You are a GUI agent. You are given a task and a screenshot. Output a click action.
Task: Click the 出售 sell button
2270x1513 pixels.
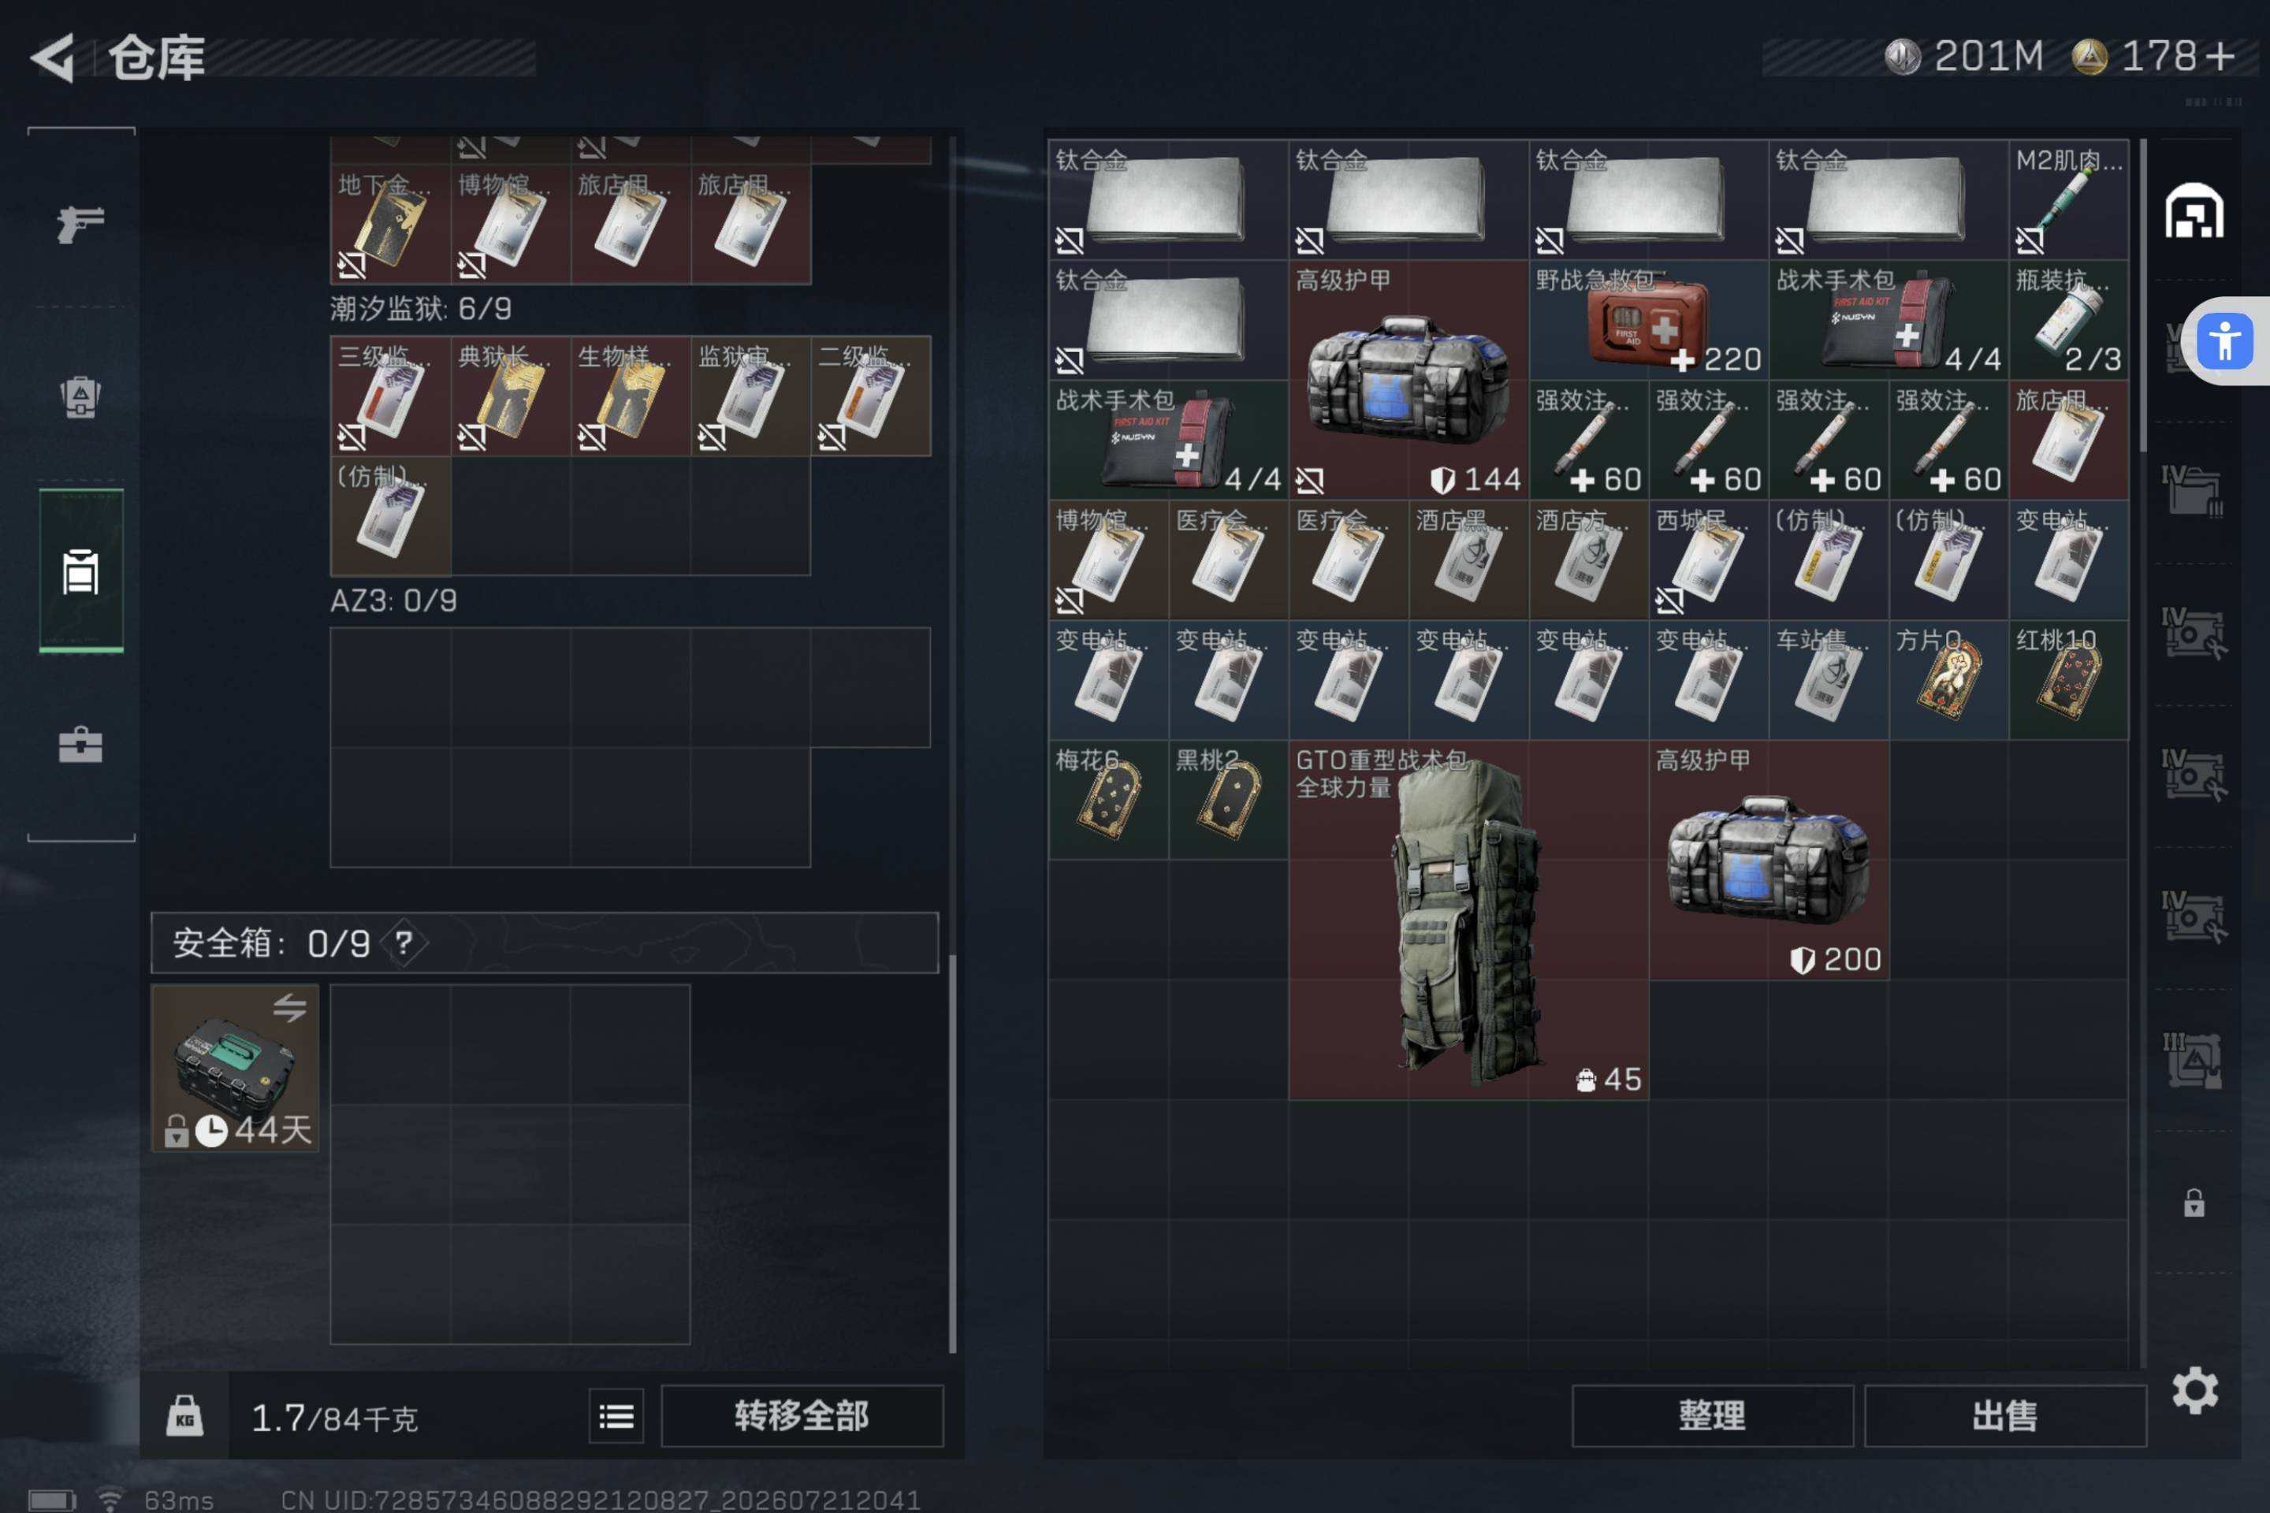2005,1415
